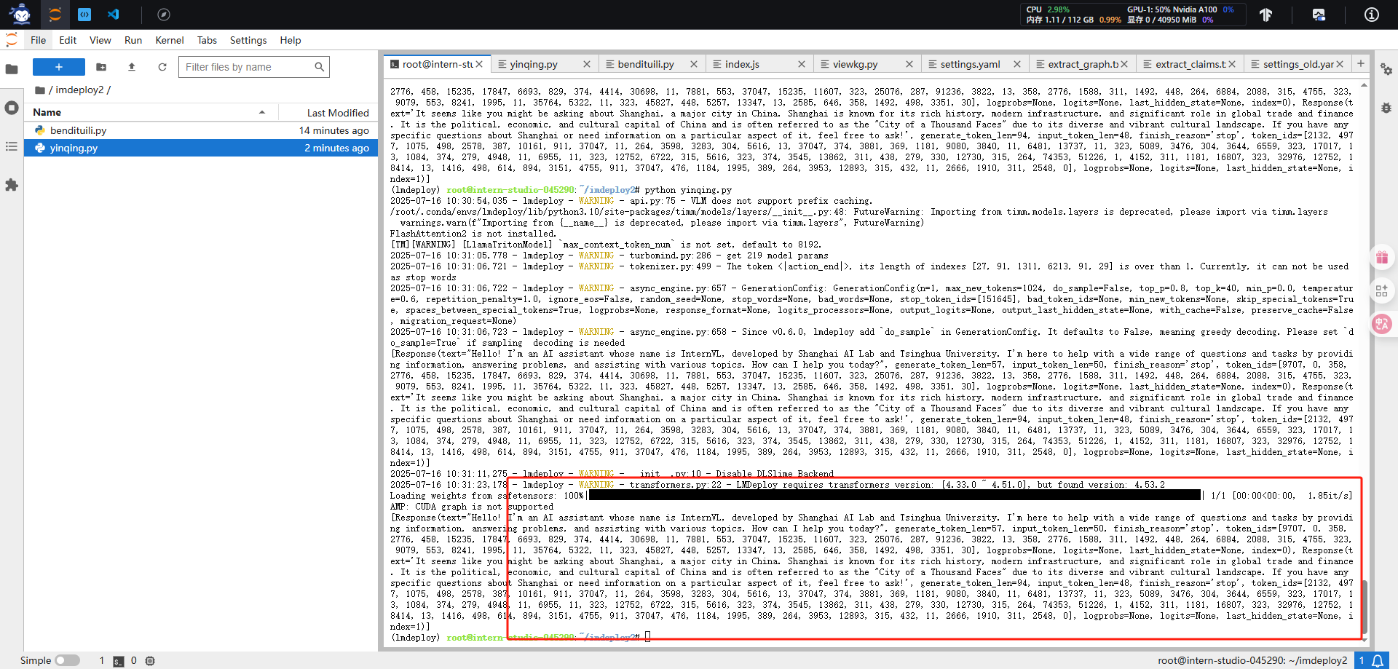Click the upload files icon

point(132,67)
